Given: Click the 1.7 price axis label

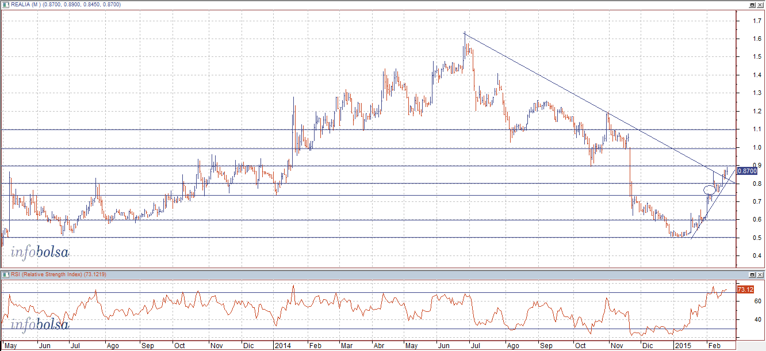Looking at the screenshot, I should pyautogui.click(x=757, y=21).
